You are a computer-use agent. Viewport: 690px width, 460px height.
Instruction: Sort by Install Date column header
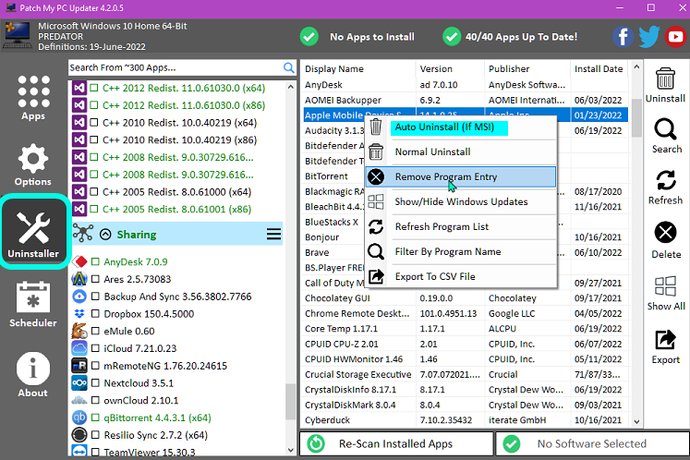pyautogui.click(x=599, y=68)
